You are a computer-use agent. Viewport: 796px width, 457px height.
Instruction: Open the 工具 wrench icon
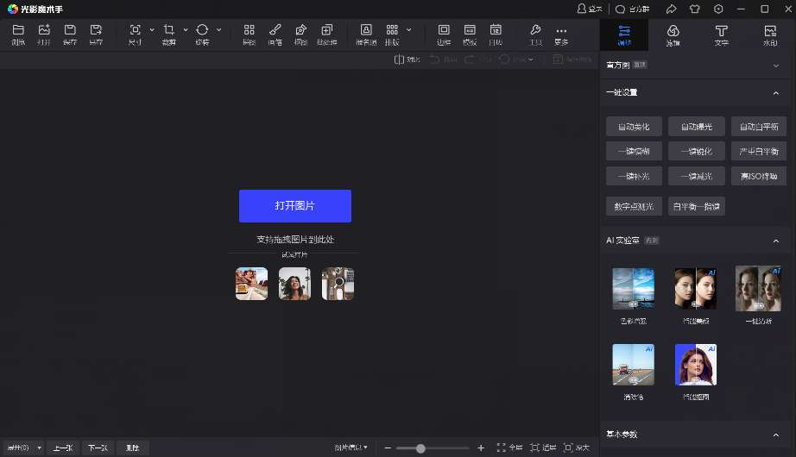click(x=535, y=30)
